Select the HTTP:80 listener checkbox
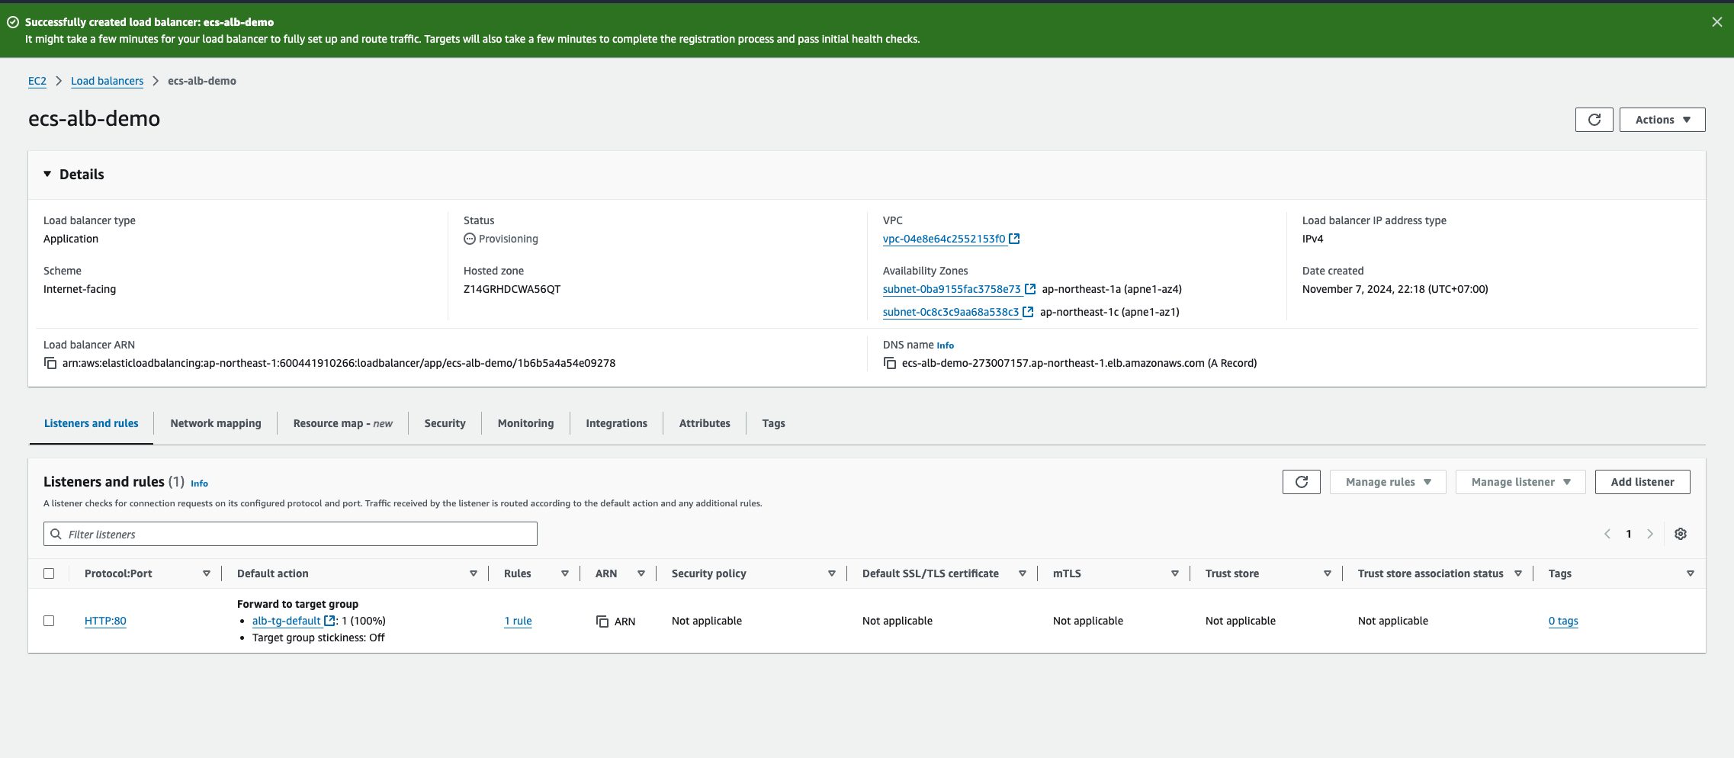Image resolution: width=1734 pixels, height=758 pixels. click(x=49, y=621)
